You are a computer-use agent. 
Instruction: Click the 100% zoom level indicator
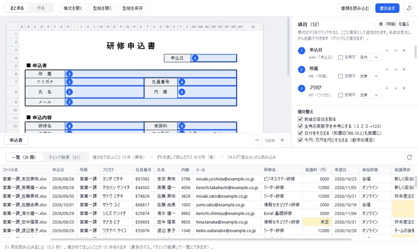[269, 140]
